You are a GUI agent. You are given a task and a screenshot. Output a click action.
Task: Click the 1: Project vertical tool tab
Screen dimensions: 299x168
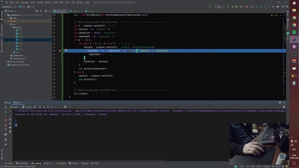pyautogui.click(x=2, y=15)
